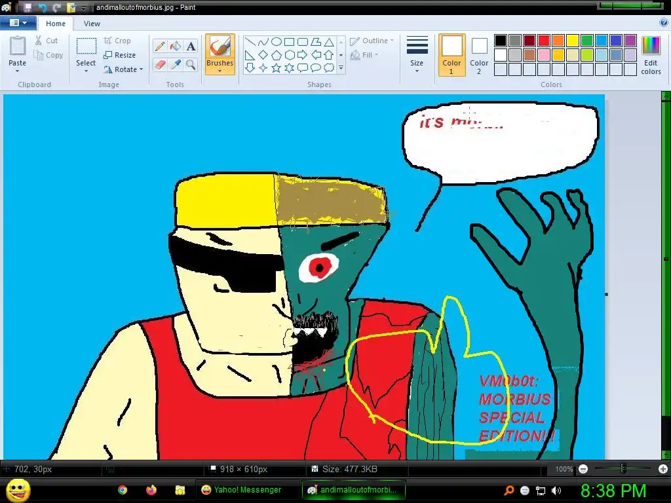Choose the Right arrow shape
The width and height of the screenshot is (671, 503).
303,55
